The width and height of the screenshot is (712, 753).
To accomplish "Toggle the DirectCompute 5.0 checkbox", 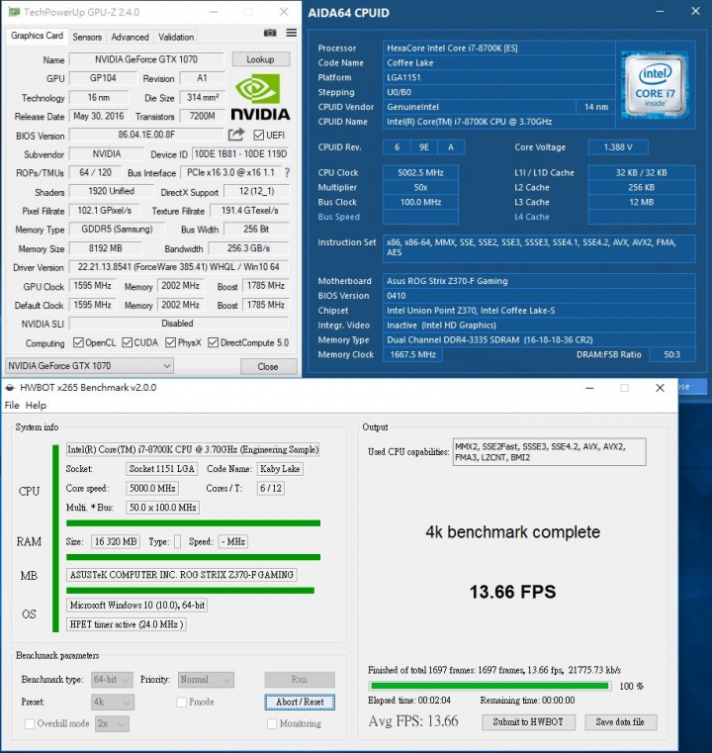I will 213,342.
